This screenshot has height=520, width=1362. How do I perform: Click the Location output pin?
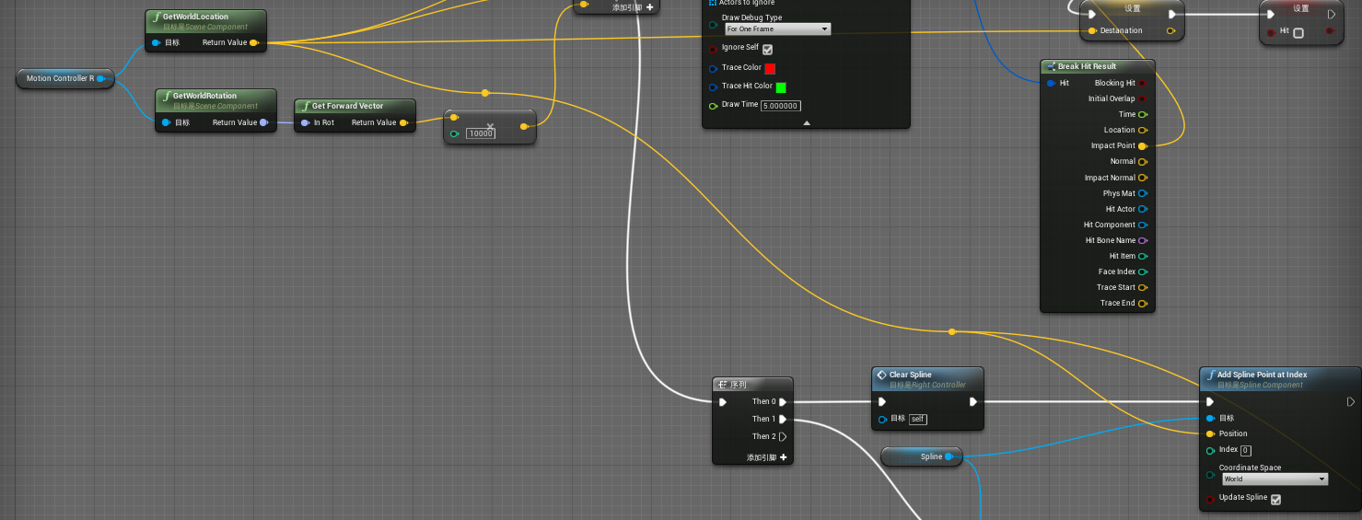(x=1143, y=130)
